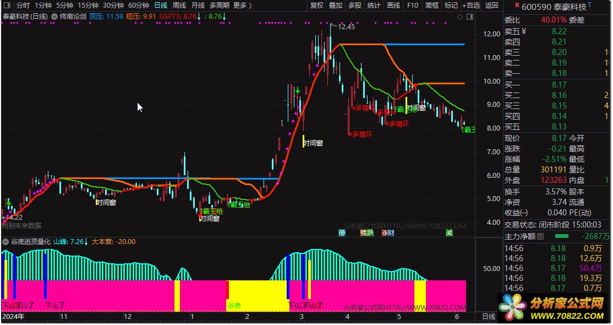Click 泰豪科技(日线) chart title

(25, 17)
